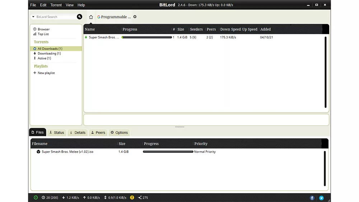Sort by Up Speed column

250,29
